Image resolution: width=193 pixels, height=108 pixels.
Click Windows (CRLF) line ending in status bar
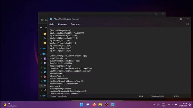pos(157,96)
